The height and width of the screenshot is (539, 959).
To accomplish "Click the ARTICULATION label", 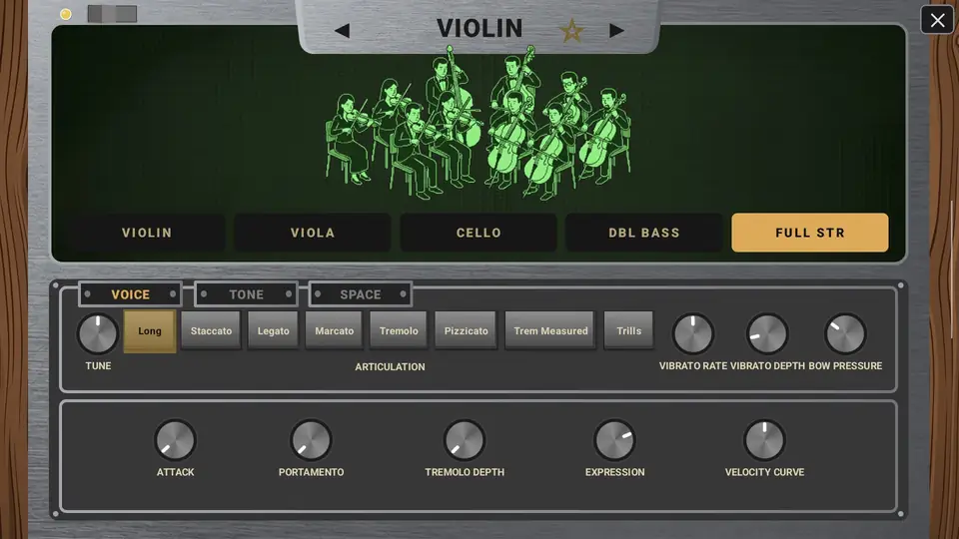I will (x=390, y=366).
